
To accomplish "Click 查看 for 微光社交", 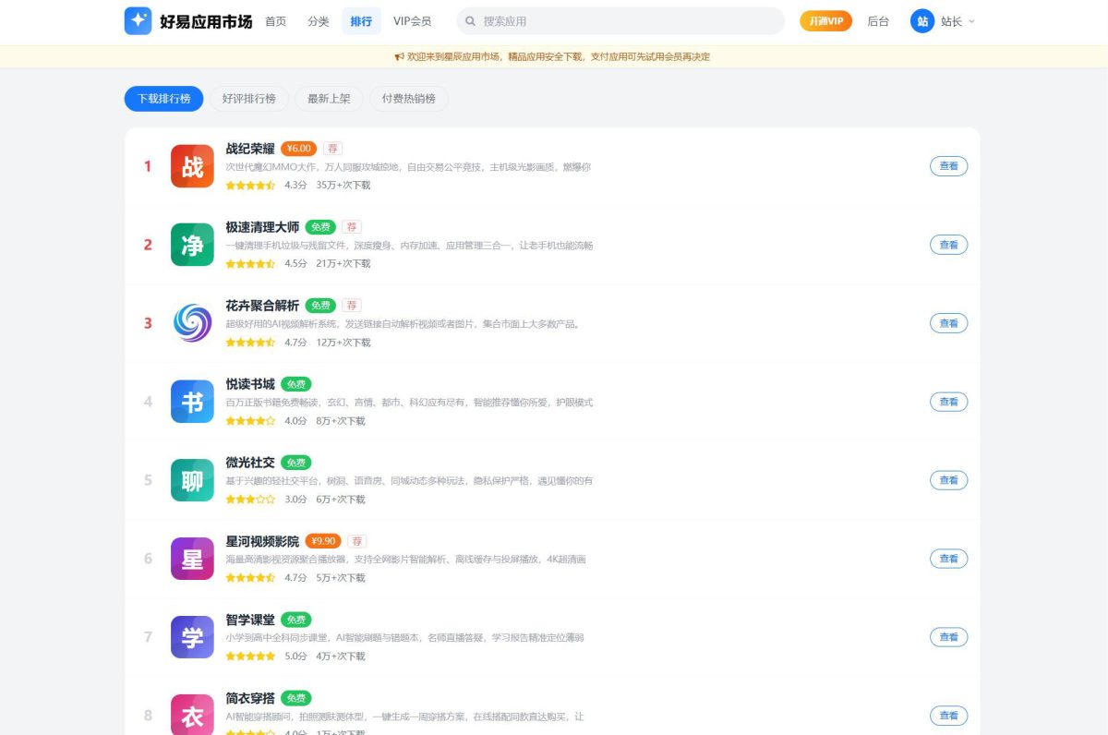I will (948, 480).
